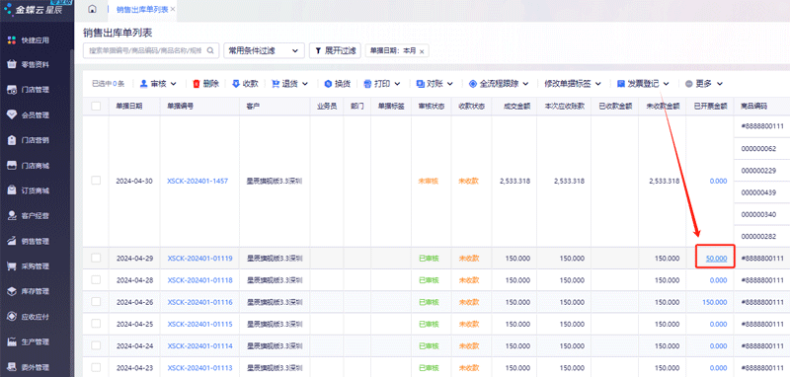
Task: Check the row XSCK-202401-01118 checkbox
Action: click(x=96, y=279)
